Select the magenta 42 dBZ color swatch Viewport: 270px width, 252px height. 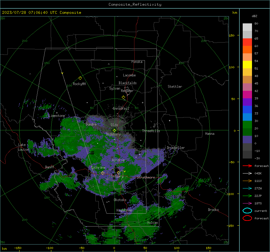click(247, 94)
